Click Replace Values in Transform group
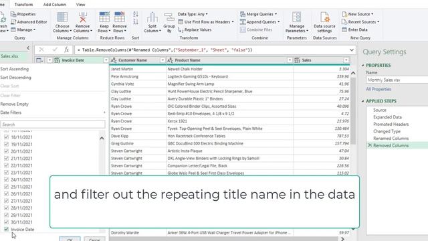 click(x=195, y=29)
